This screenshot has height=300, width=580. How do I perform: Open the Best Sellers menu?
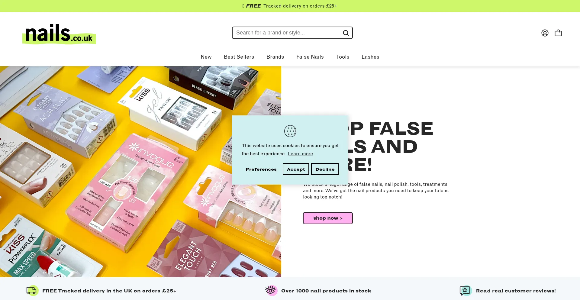pos(239,57)
